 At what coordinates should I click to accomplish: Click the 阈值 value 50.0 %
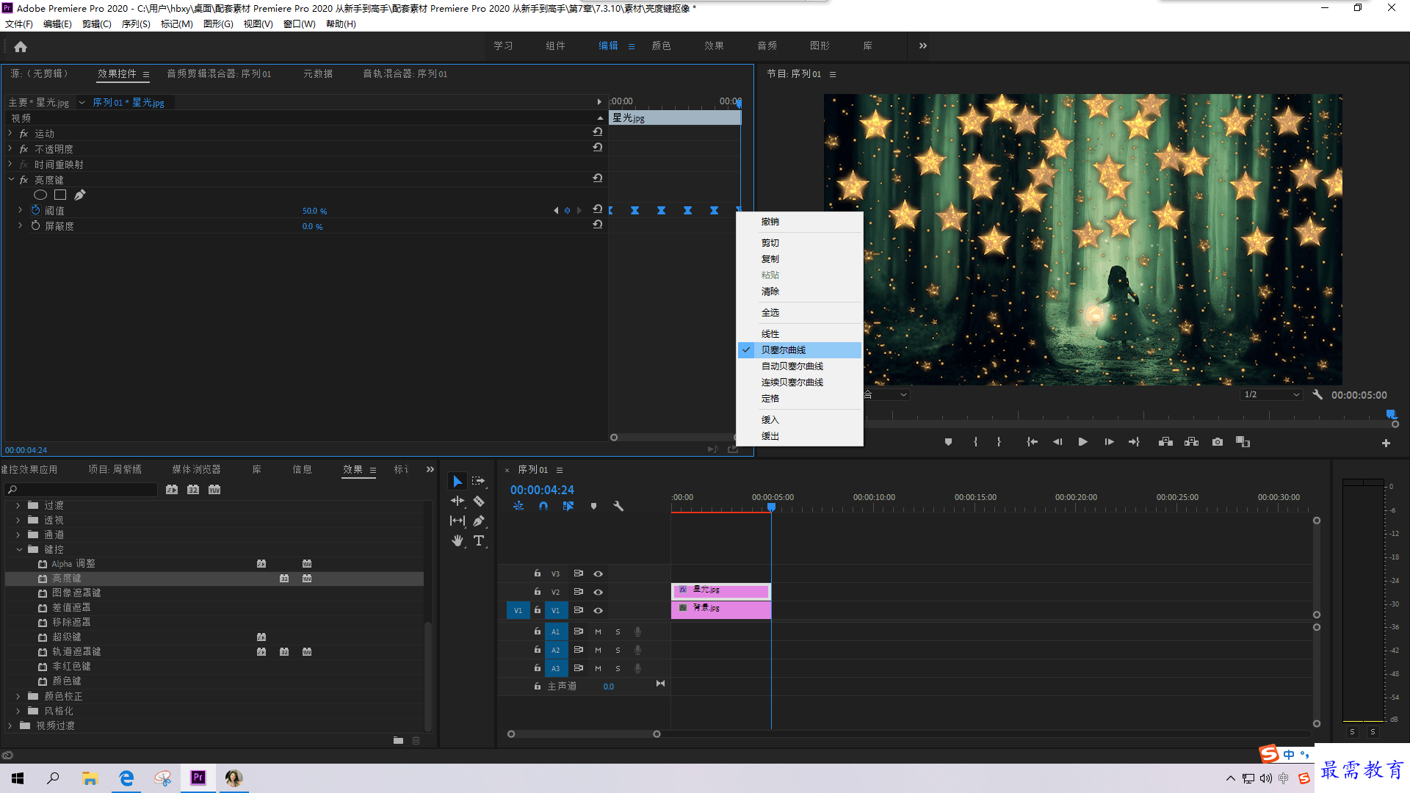(x=314, y=211)
